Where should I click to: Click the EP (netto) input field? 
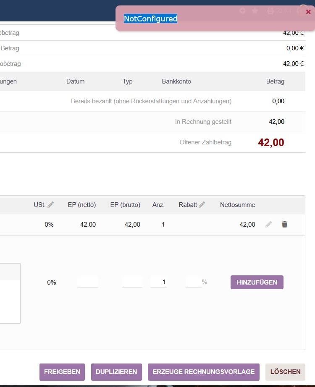click(87, 282)
